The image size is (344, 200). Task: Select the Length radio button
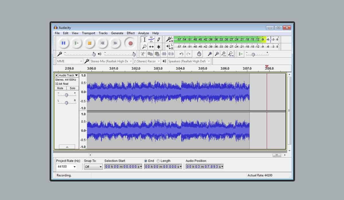pos(158,161)
